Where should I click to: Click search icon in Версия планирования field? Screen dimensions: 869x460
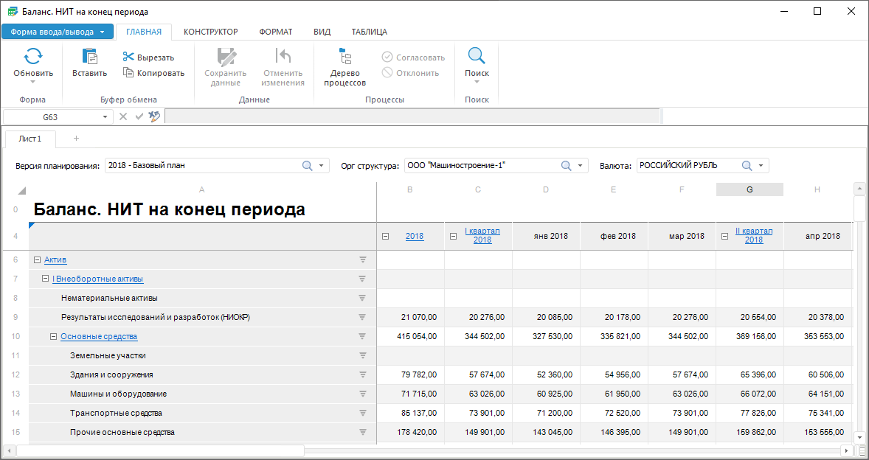[x=308, y=166]
